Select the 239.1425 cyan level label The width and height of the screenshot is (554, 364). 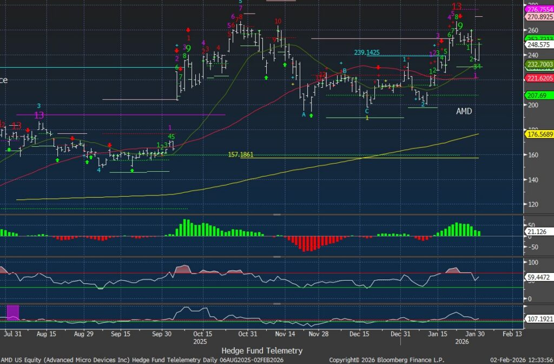point(367,53)
